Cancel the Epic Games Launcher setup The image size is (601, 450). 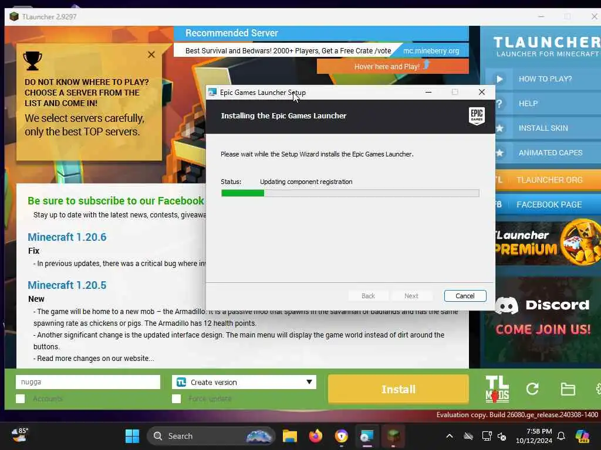pos(465,296)
